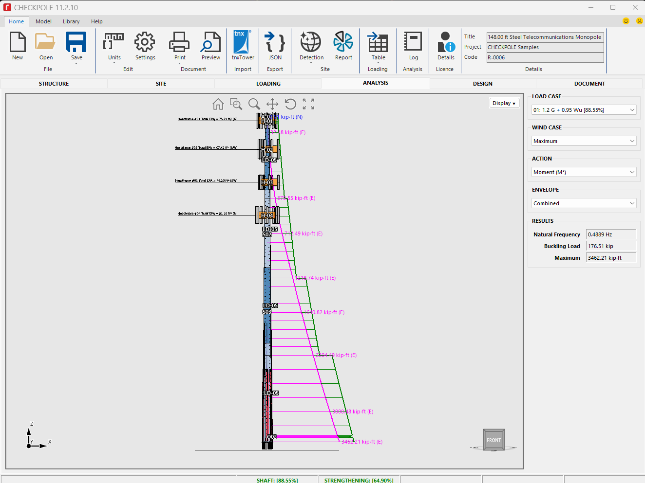The image size is (645, 483).
Task: Reset view with the home icon
Action: (218, 104)
